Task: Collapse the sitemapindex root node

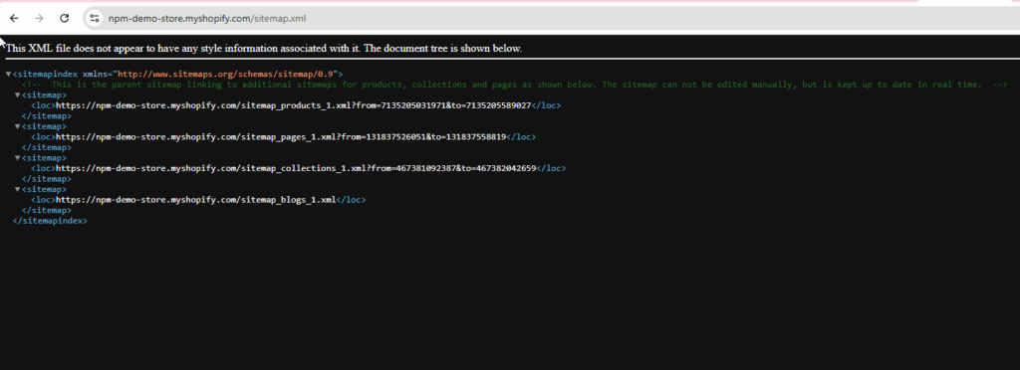Action: click(x=8, y=74)
